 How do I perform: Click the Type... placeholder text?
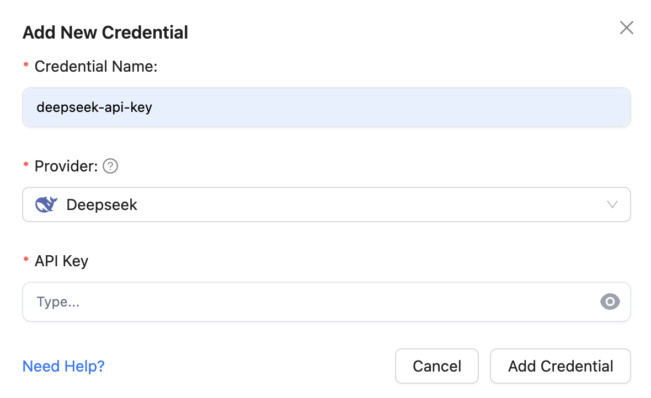pos(58,302)
